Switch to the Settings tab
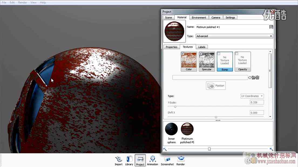298x167 pixels. (230, 17)
